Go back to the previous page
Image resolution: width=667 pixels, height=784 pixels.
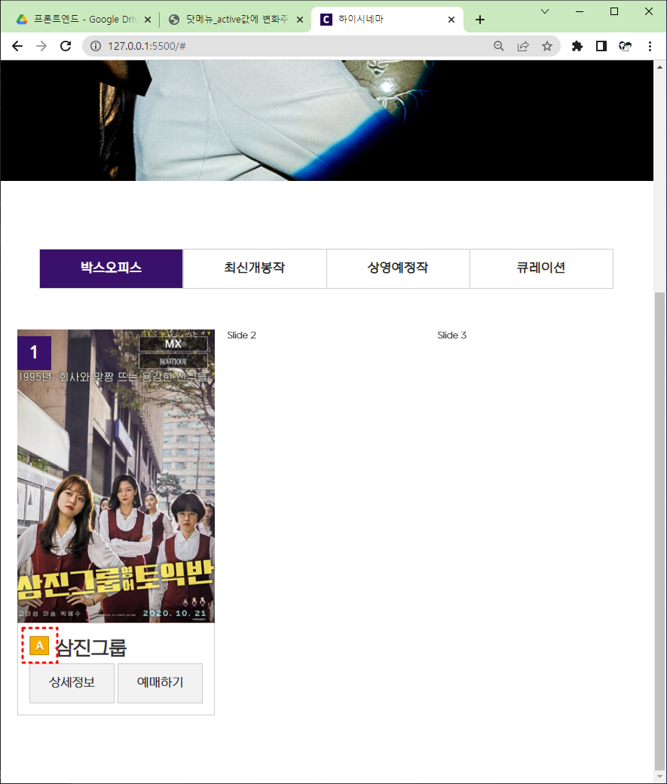[17, 46]
